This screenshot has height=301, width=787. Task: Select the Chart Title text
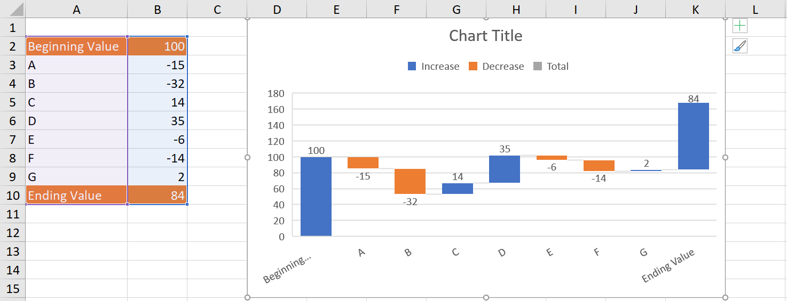(x=485, y=36)
